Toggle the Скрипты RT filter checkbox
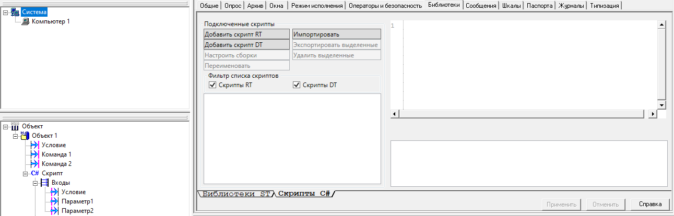Image resolution: width=674 pixels, height=216 pixels. click(x=212, y=85)
